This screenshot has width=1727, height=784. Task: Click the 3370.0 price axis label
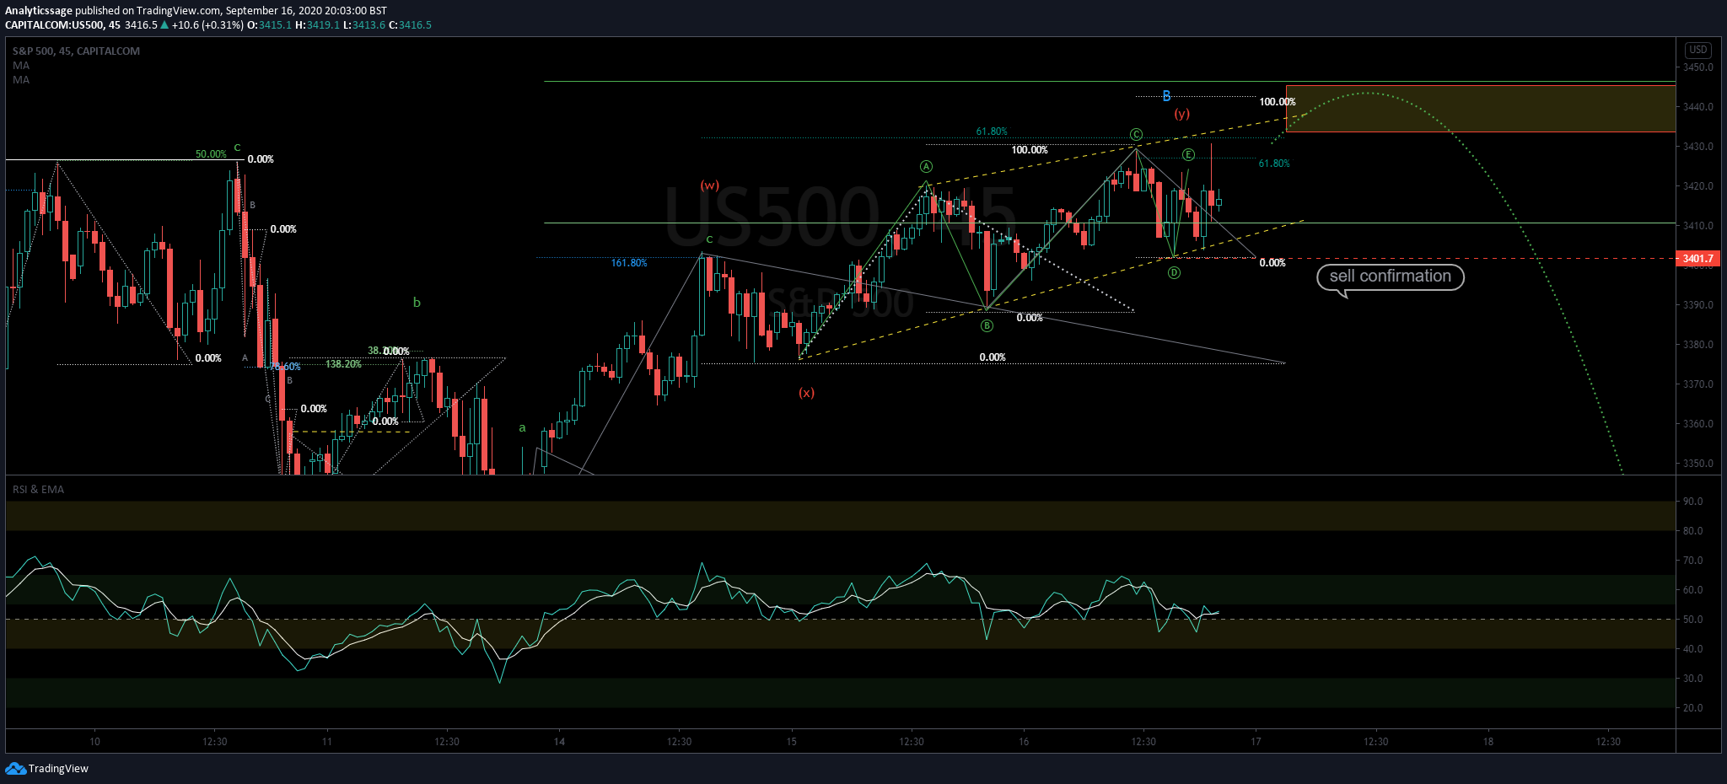[1697, 384]
